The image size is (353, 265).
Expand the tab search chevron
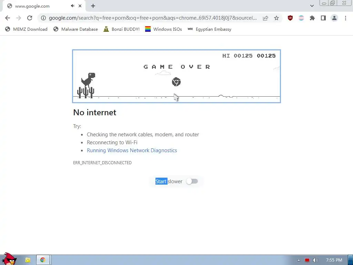point(312,6)
